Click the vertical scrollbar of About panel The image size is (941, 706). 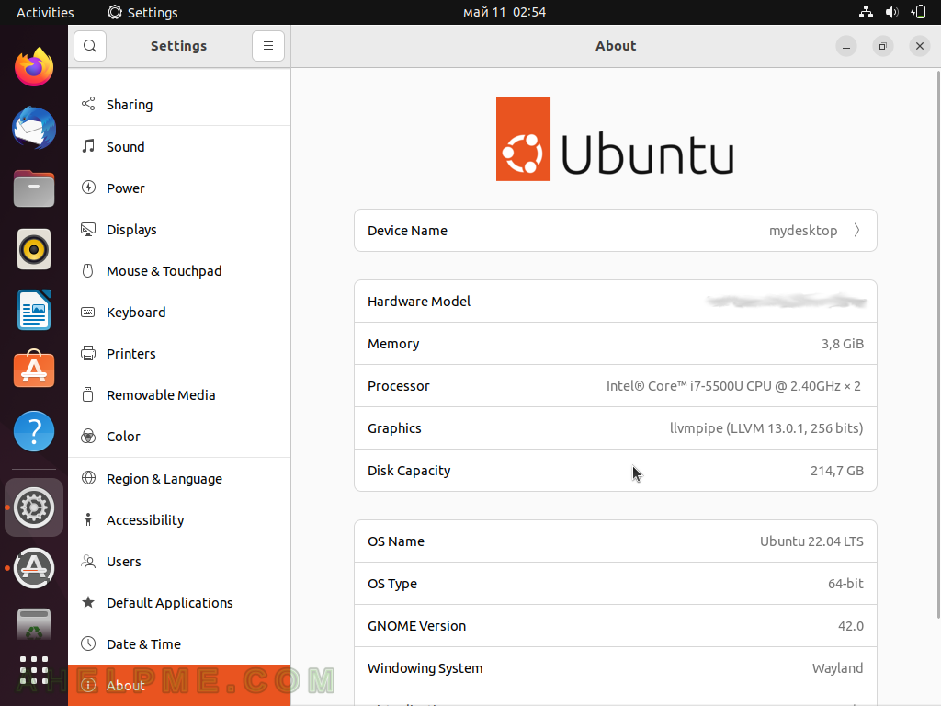point(938,344)
